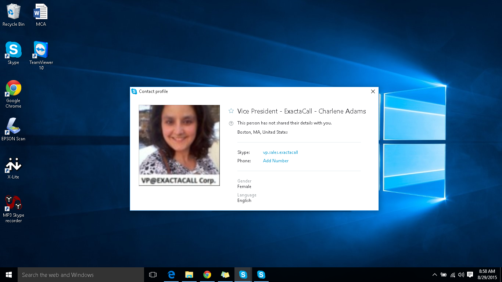Open Google Chrome from the taskbar
The height and width of the screenshot is (282, 502).
[207, 275]
